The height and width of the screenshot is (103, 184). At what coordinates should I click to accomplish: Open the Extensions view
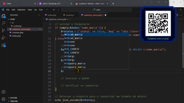click(x=3, y=45)
